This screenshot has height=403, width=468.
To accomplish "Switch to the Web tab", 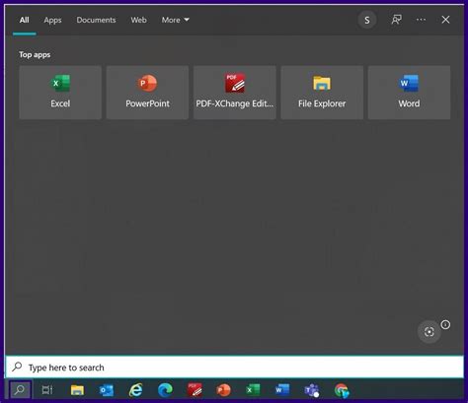I will [x=138, y=20].
